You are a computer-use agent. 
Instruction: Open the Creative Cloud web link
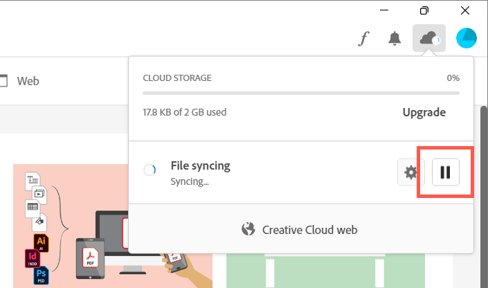(299, 229)
